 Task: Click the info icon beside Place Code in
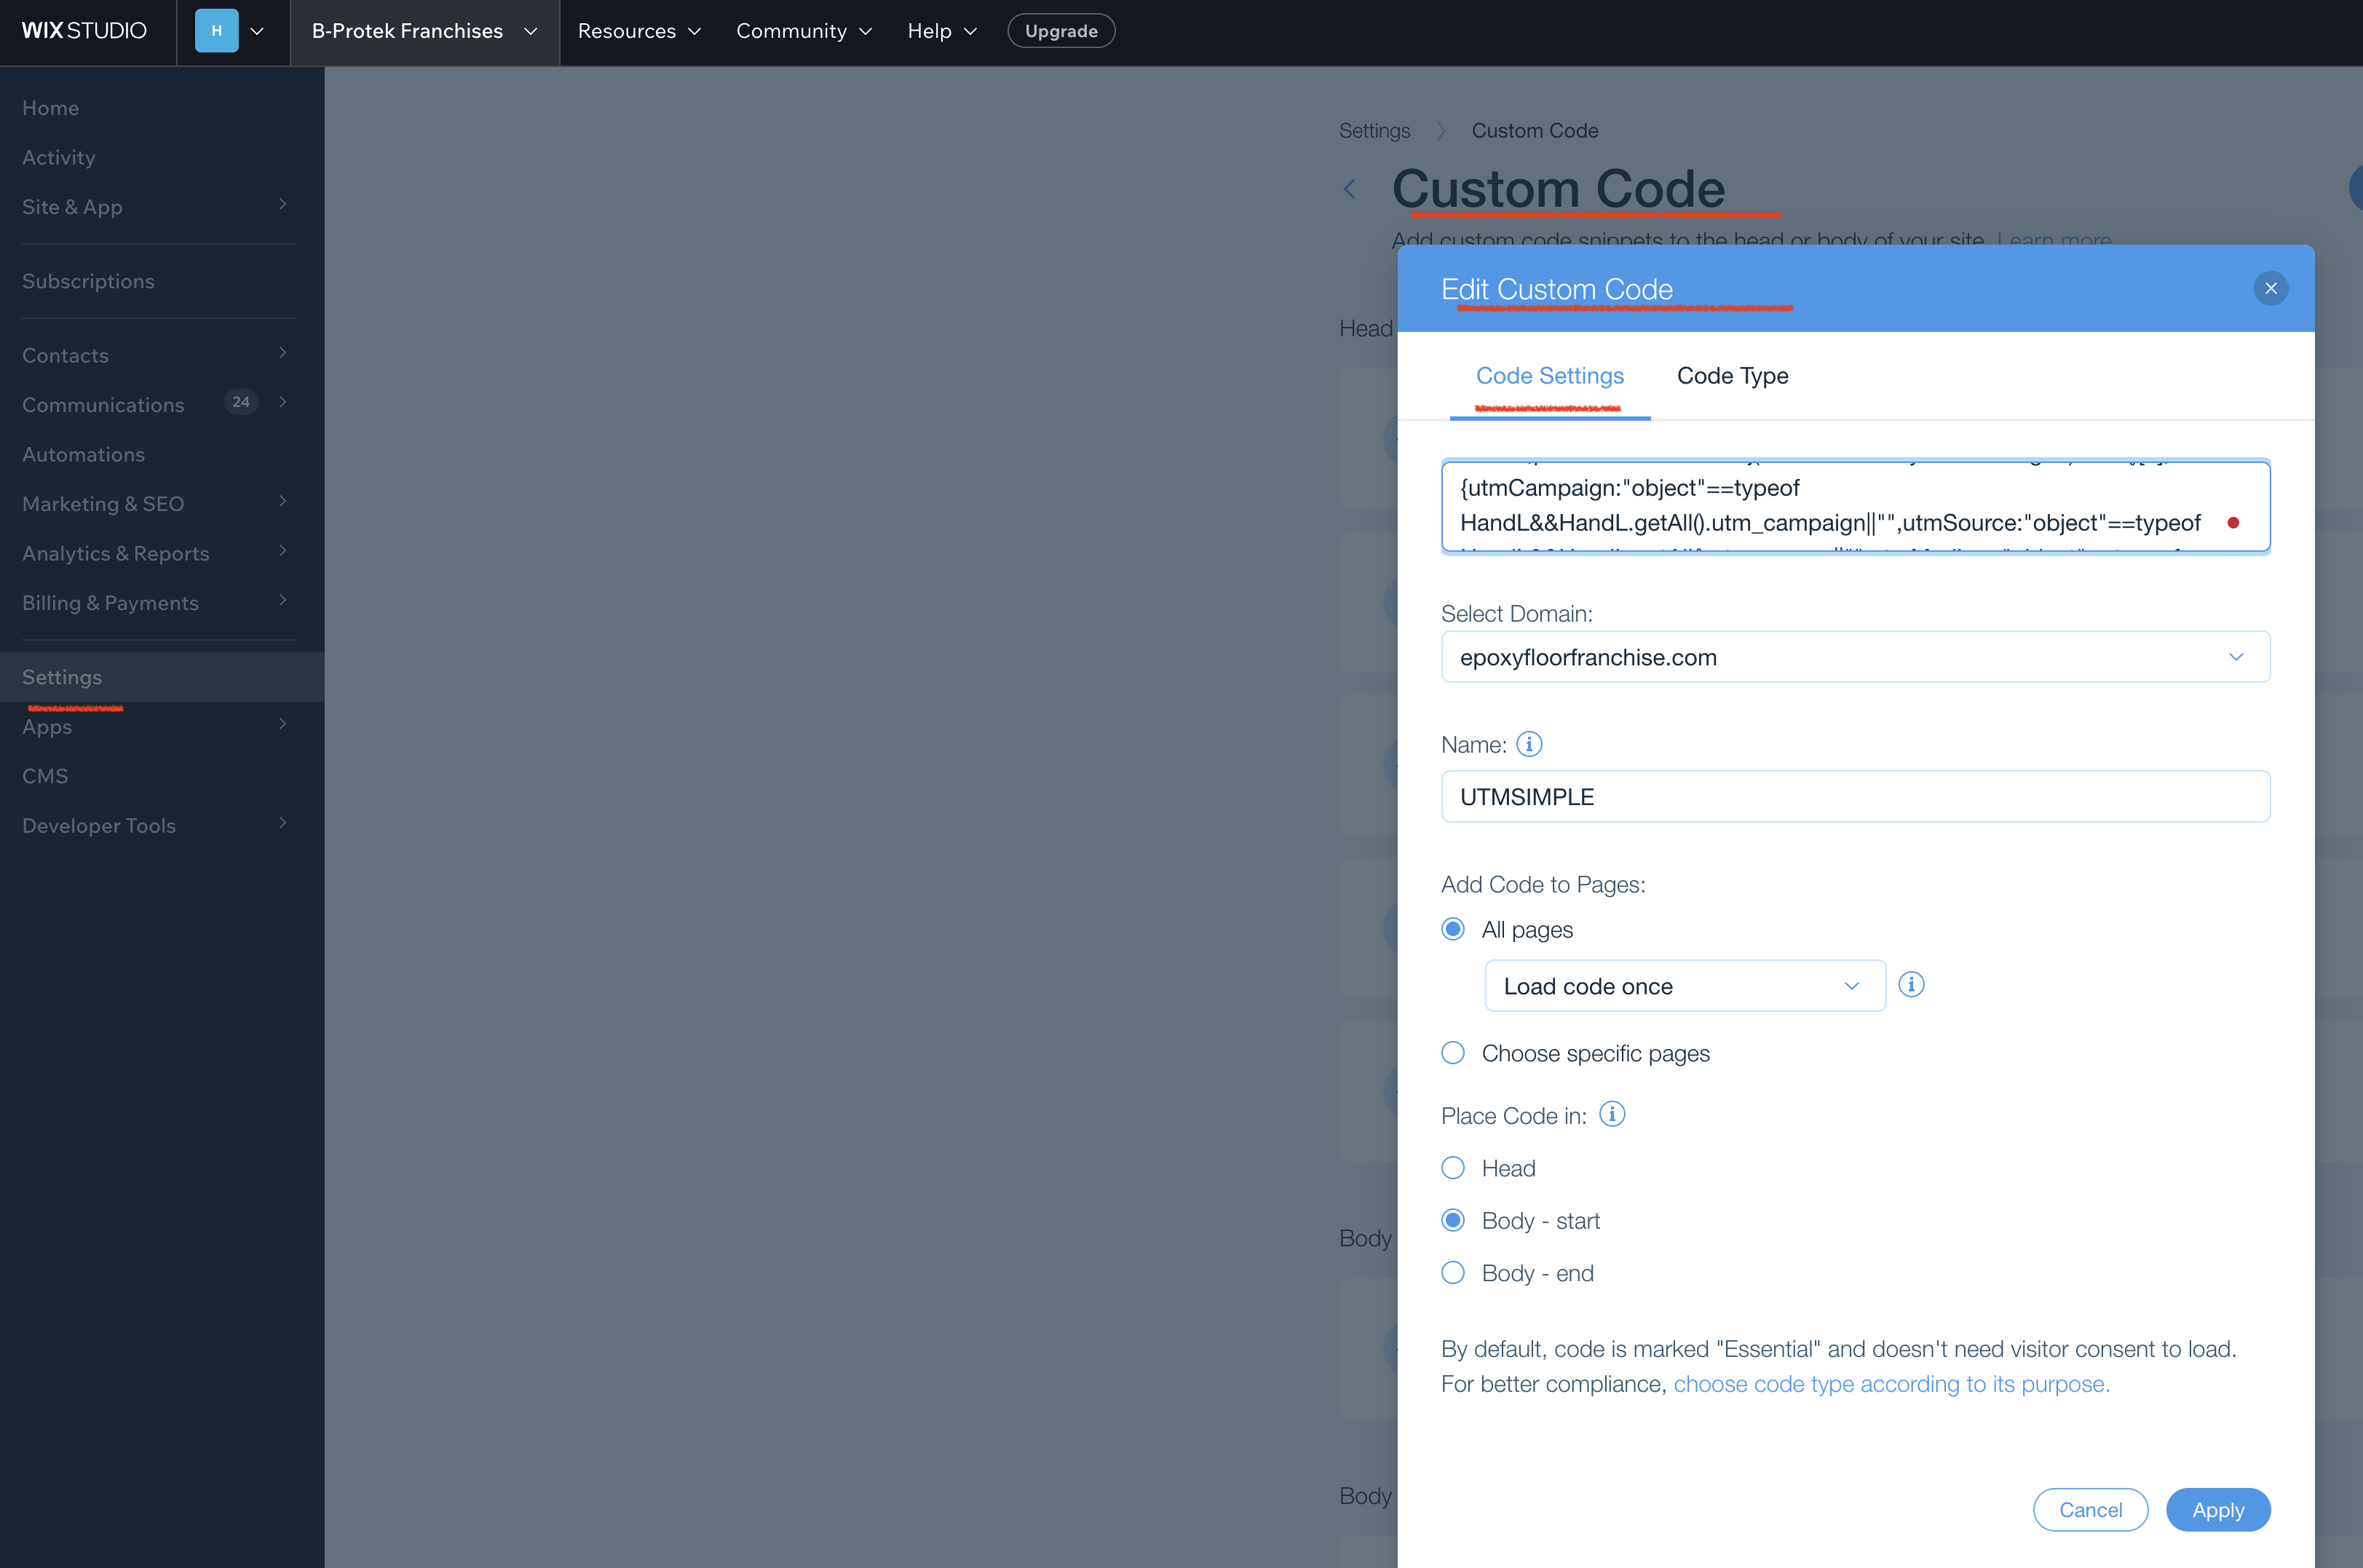pos(1612,1114)
